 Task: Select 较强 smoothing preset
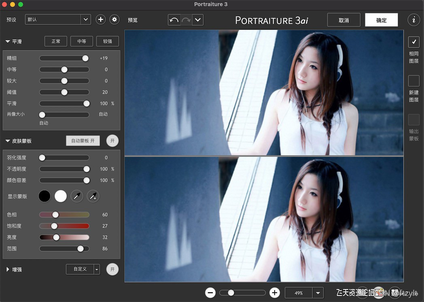click(x=108, y=41)
